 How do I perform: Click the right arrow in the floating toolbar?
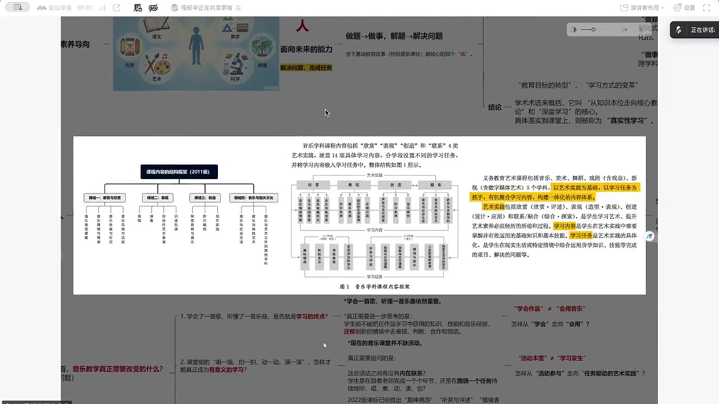click(625, 30)
